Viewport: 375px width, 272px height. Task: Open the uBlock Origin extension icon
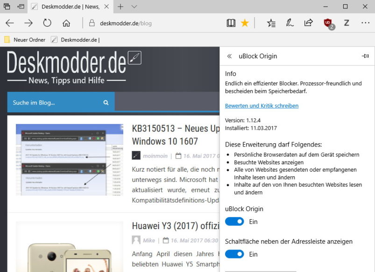coord(327,22)
